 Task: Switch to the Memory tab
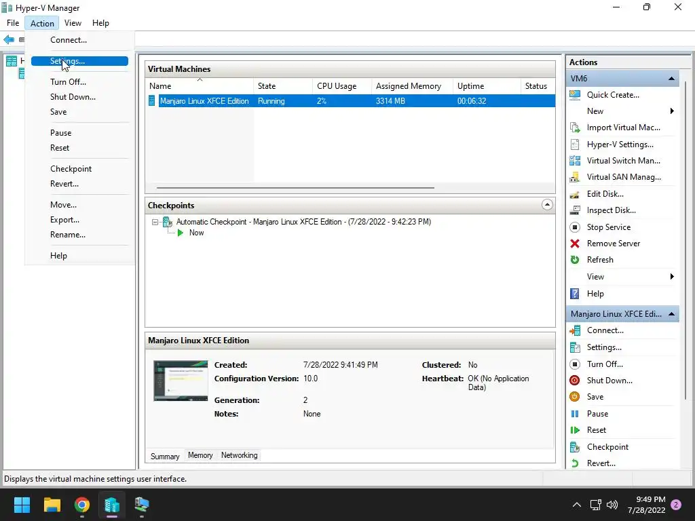click(200, 455)
